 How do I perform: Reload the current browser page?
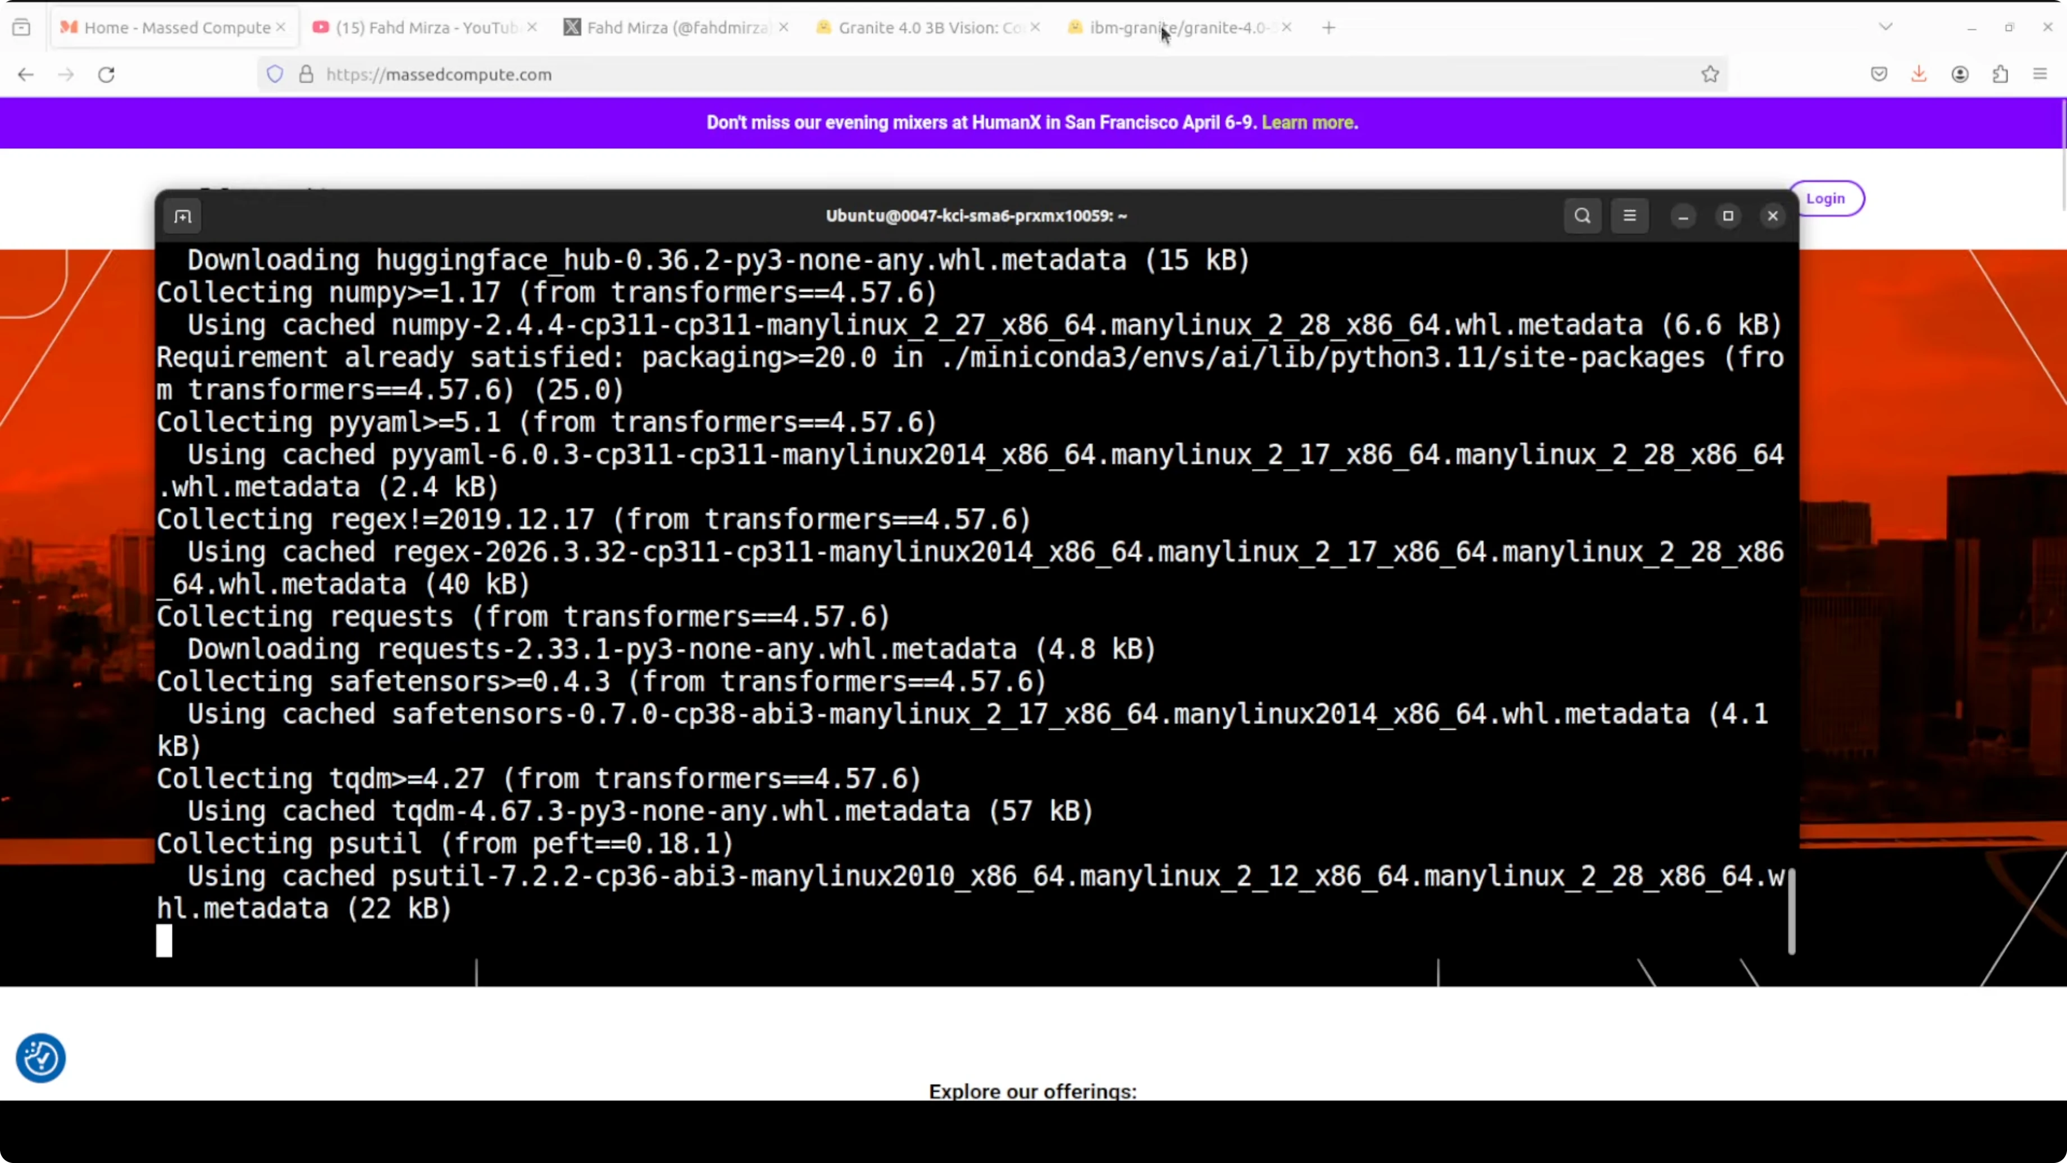coord(106,75)
